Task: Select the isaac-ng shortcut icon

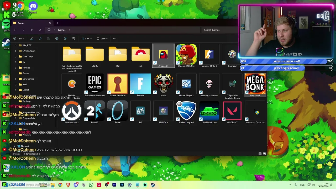Action: coord(209,85)
